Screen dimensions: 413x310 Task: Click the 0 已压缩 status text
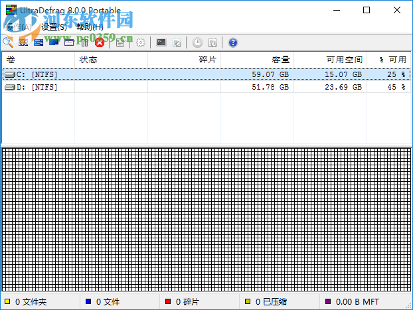271,302
